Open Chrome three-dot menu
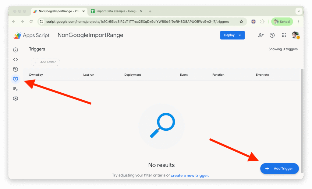The image size is (312, 189). 298,22
